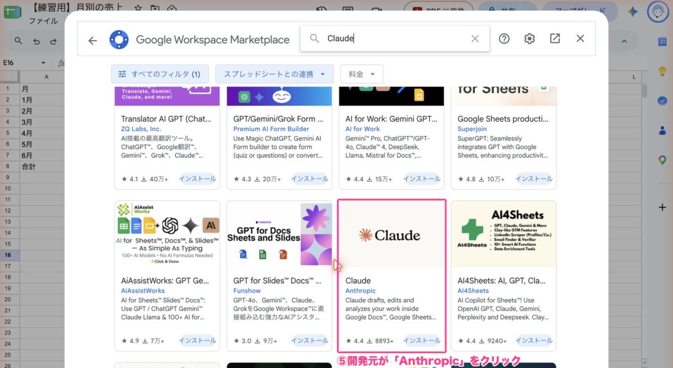Open the ファイル menu in Sheets

tap(43, 21)
